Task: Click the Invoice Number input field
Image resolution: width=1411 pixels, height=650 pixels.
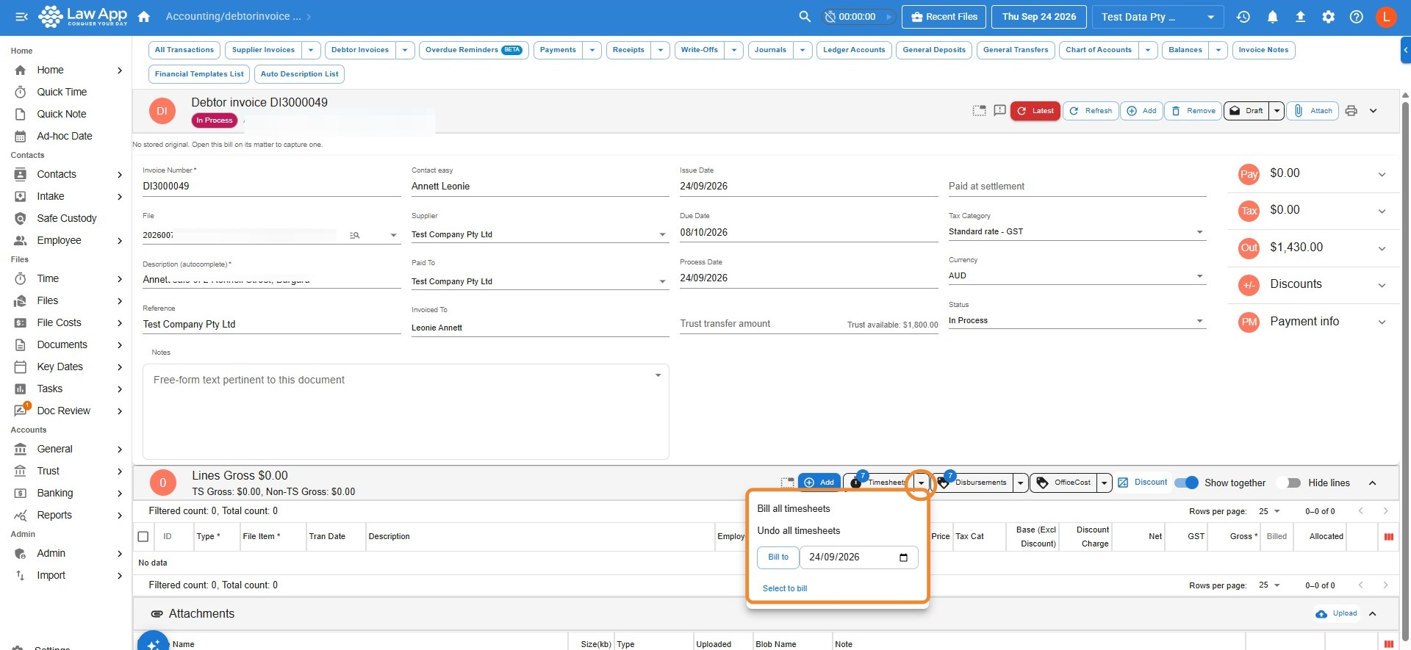Action: click(272, 187)
